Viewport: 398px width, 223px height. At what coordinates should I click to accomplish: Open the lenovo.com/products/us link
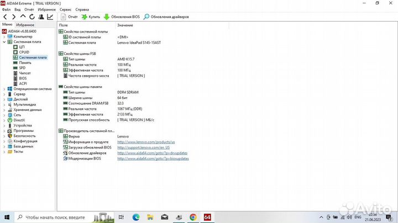click(x=146, y=142)
